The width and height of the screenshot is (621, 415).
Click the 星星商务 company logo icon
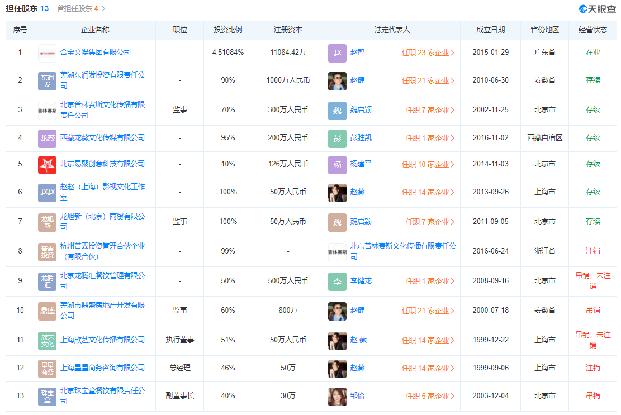(x=47, y=369)
